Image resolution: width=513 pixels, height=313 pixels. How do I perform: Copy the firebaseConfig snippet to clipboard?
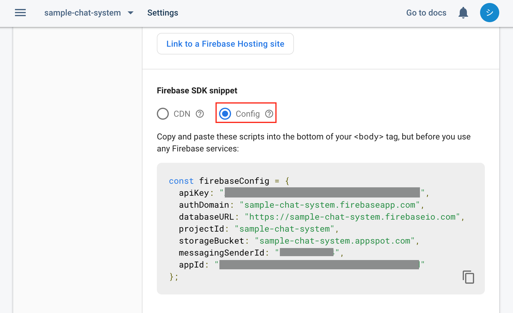(468, 277)
